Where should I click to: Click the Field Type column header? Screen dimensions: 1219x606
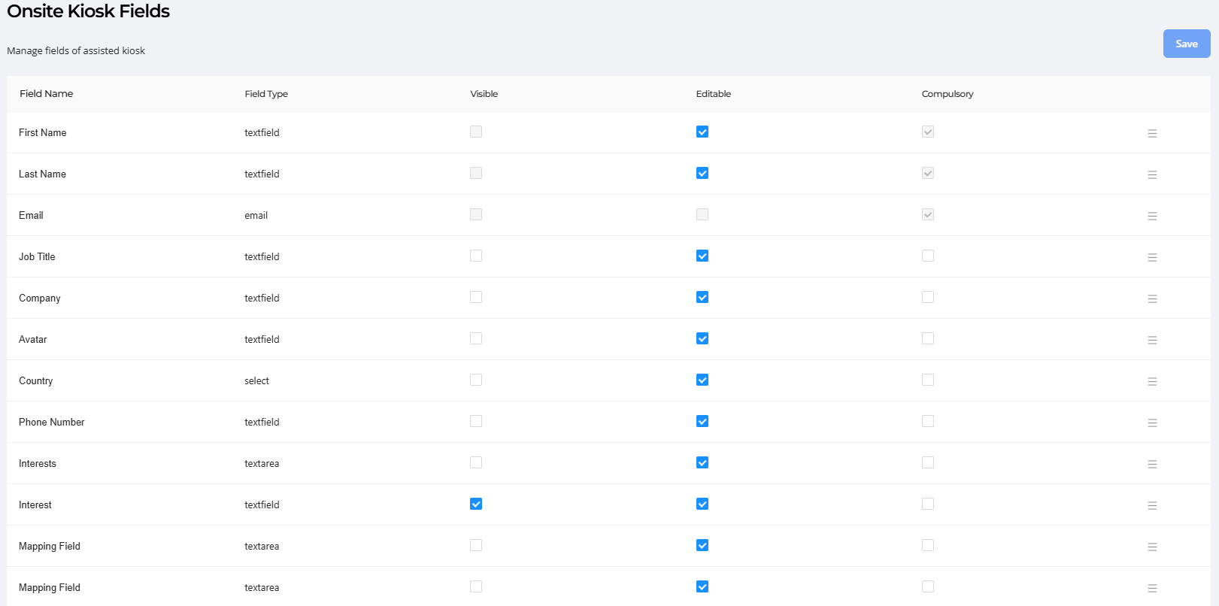tap(266, 94)
